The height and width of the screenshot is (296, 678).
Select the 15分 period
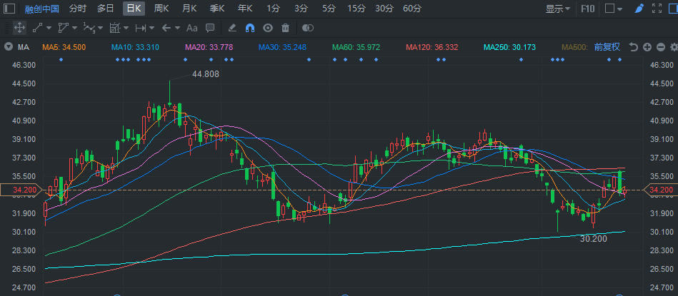tap(357, 8)
